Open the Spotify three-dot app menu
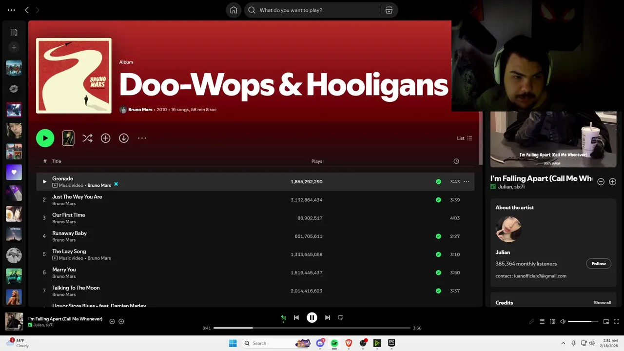This screenshot has width=624, height=351. tap(11, 10)
